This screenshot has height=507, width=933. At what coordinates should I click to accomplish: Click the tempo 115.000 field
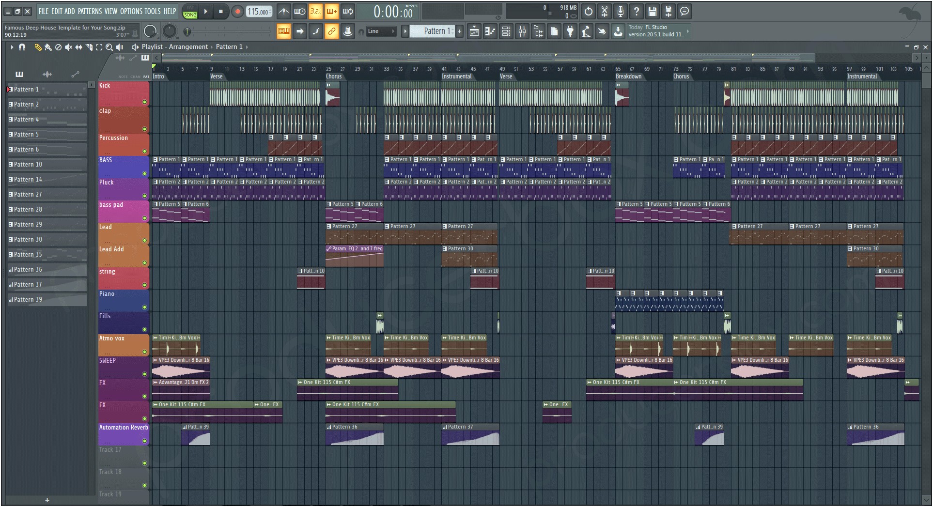[259, 12]
